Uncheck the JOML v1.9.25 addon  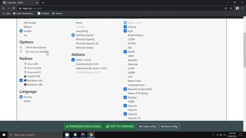pos(73,60)
